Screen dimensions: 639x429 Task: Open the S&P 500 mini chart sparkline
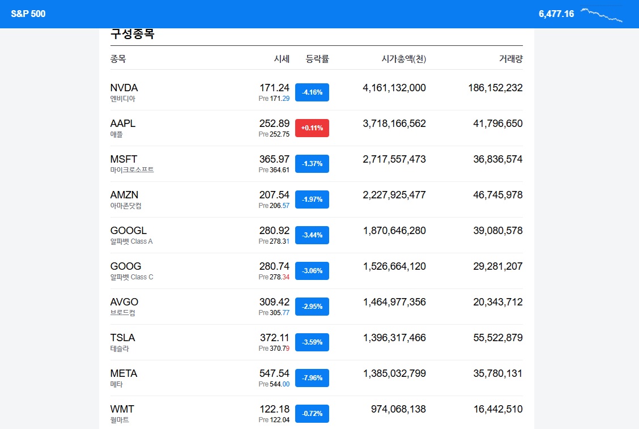click(602, 15)
